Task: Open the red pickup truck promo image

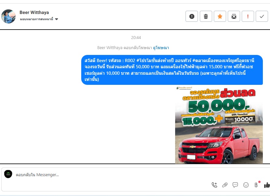Action: (x=219, y=125)
